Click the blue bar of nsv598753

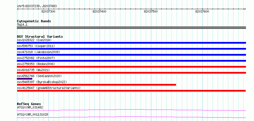[131, 49]
